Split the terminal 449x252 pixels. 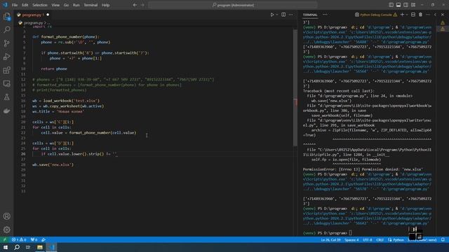click(413, 15)
